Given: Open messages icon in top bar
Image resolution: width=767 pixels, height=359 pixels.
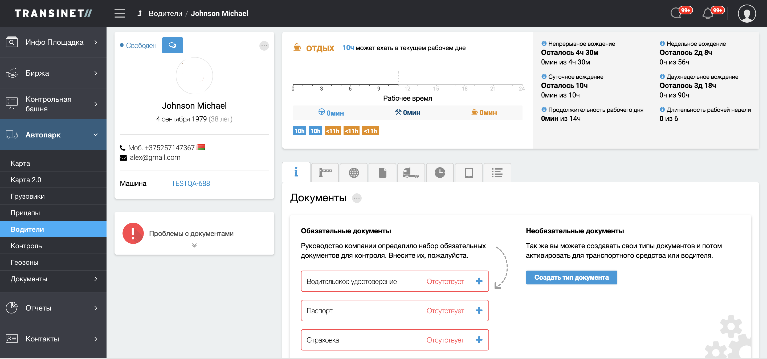Looking at the screenshot, I should [676, 14].
